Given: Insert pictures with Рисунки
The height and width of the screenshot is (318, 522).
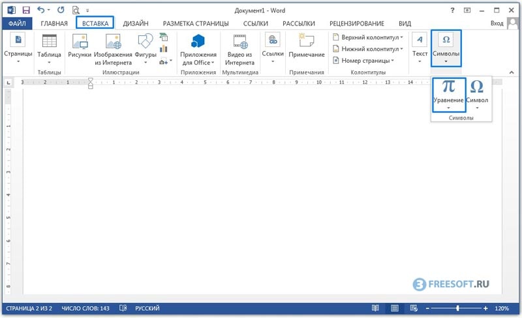Looking at the screenshot, I should (80, 46).
